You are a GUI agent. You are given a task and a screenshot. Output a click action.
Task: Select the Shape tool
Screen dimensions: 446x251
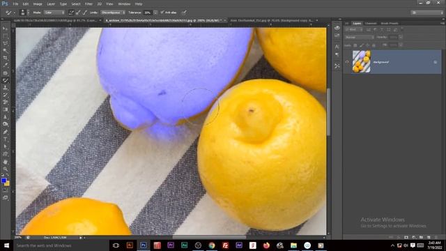[5, 154]
